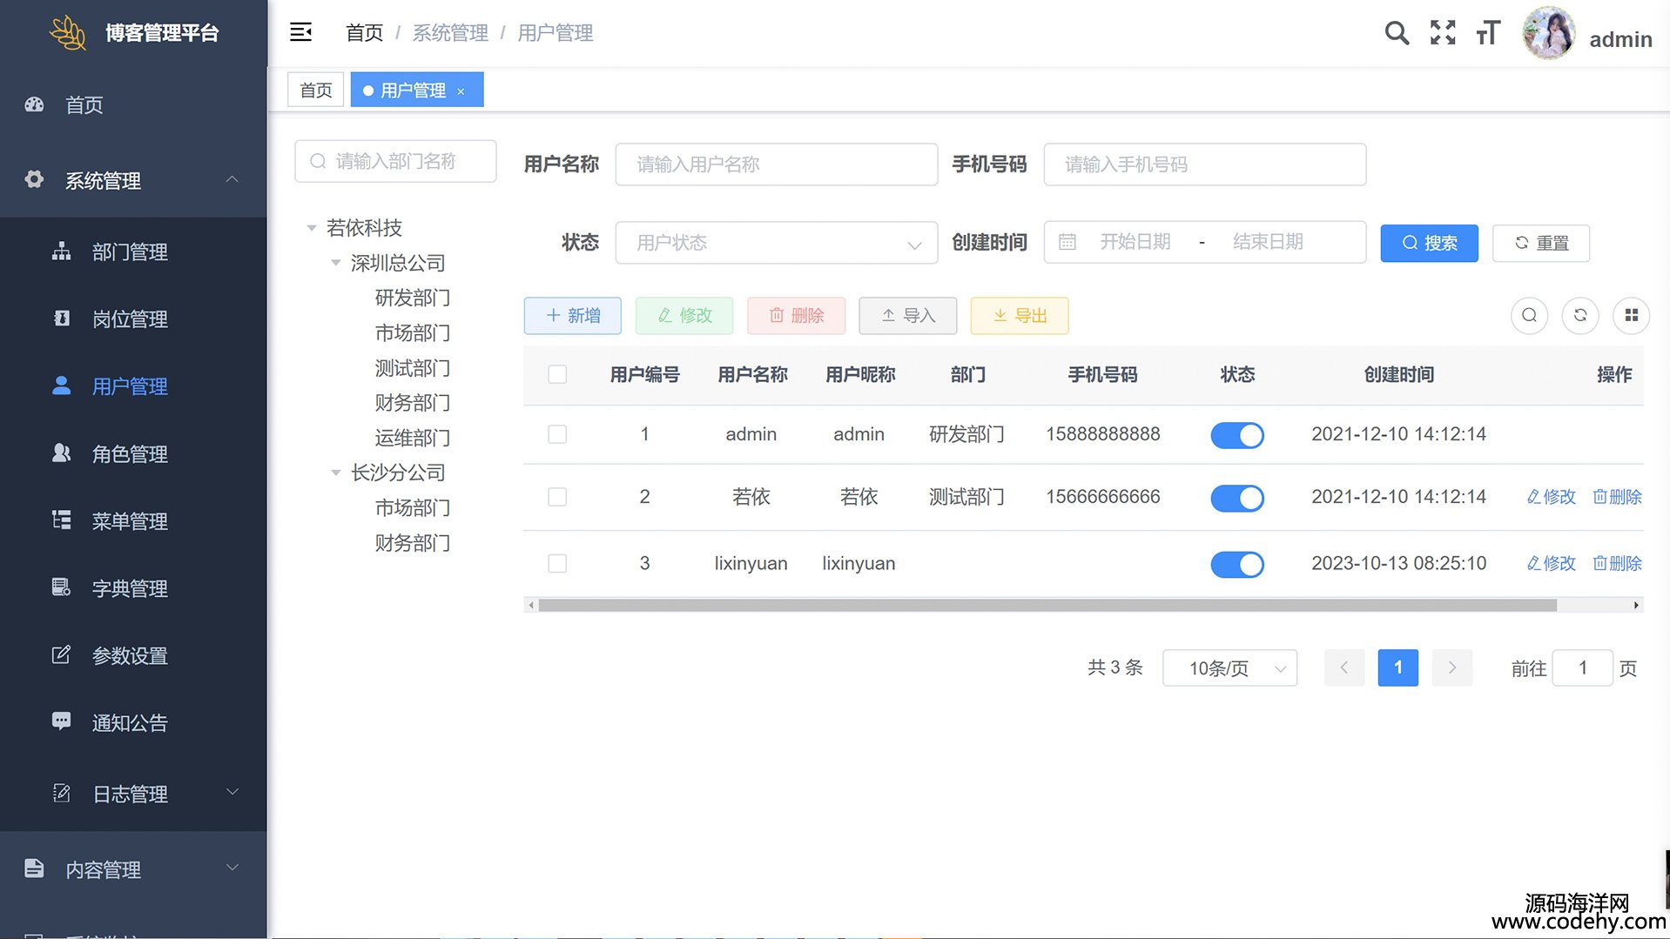Open the 用户状态 dropdown

(776, 243)
